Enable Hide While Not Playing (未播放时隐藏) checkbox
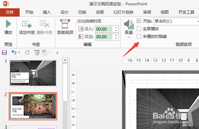This screenshot has width=199, height=129. coord(139,37)
